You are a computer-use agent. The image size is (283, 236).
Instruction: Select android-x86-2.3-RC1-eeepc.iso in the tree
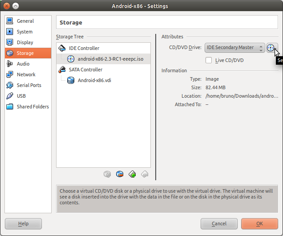pyautogui.click(x=103, y=59)
